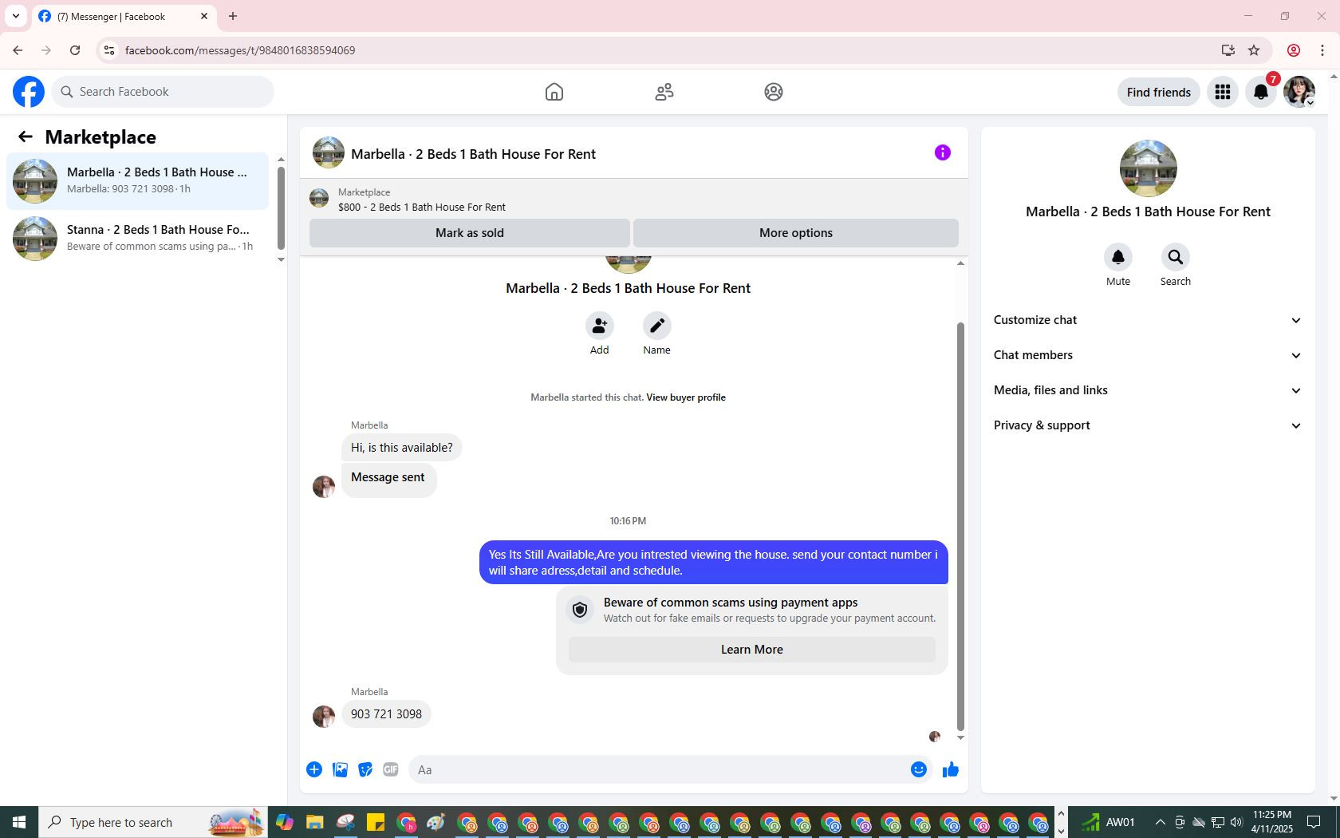1340x838 pixels.
Task: Click the browser address bar URL
Action: (240, 50)
